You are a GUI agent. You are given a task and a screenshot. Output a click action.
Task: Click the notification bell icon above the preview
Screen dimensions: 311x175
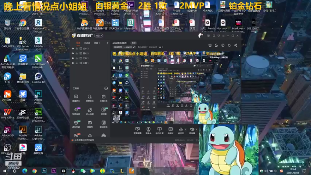[229, 45]
